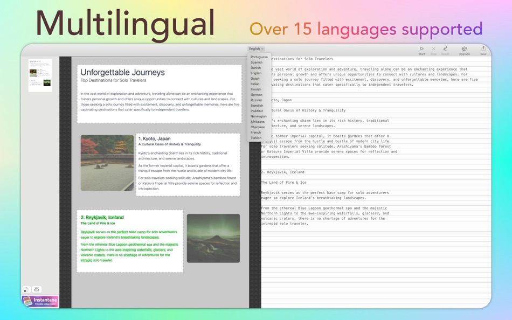
Task: Choose Norwegian from the dropdown list
Action: tap(258, 116)
